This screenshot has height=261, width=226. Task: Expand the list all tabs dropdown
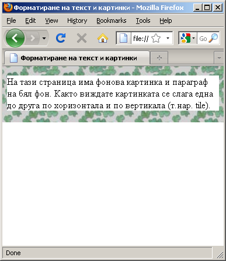pos(219,58)
